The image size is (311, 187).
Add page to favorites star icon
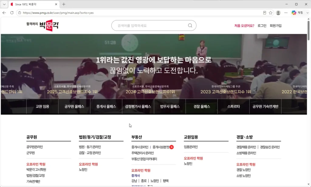tap(271, 13)
